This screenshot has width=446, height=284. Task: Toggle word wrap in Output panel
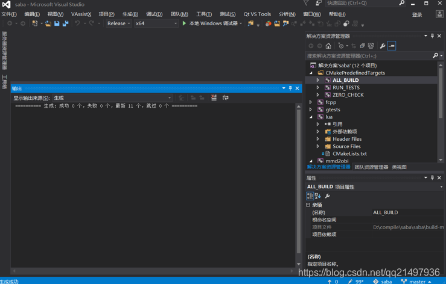point(226,97)
